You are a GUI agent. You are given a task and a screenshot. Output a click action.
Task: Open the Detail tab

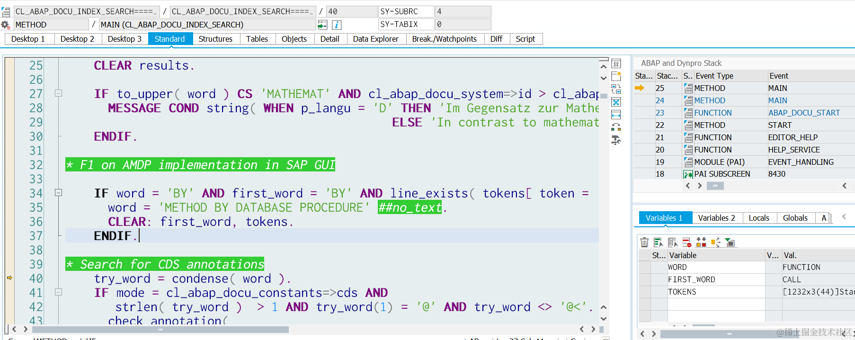point(330,39)
